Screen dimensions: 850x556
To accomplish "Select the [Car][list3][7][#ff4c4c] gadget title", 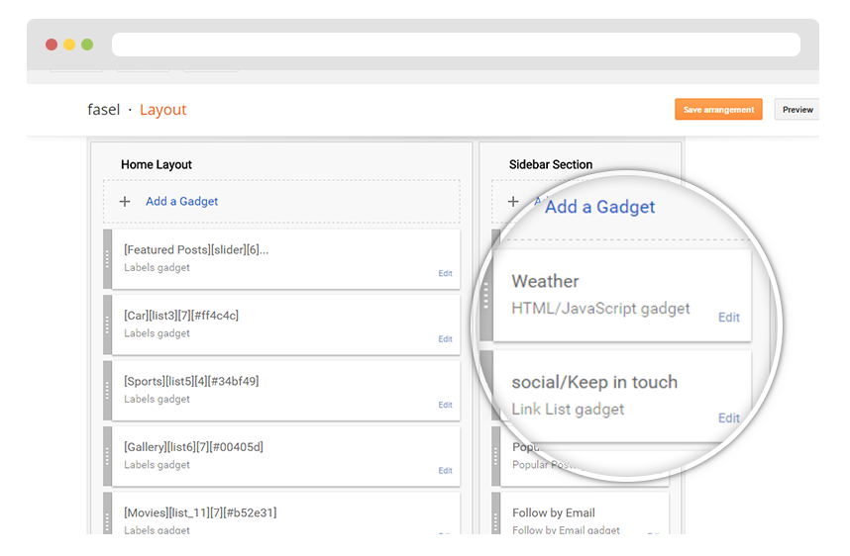I will [x=181, y=316].
